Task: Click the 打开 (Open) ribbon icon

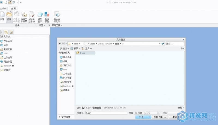Action: (x=9, y=17)
